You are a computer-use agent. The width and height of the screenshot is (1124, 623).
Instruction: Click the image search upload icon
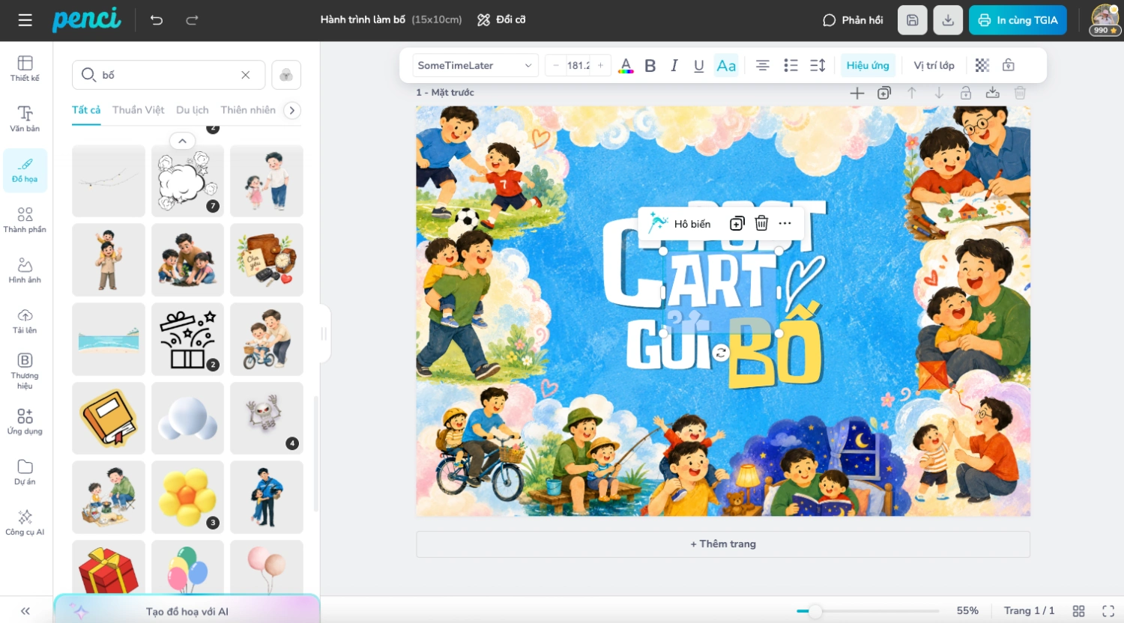pos(286,75)
